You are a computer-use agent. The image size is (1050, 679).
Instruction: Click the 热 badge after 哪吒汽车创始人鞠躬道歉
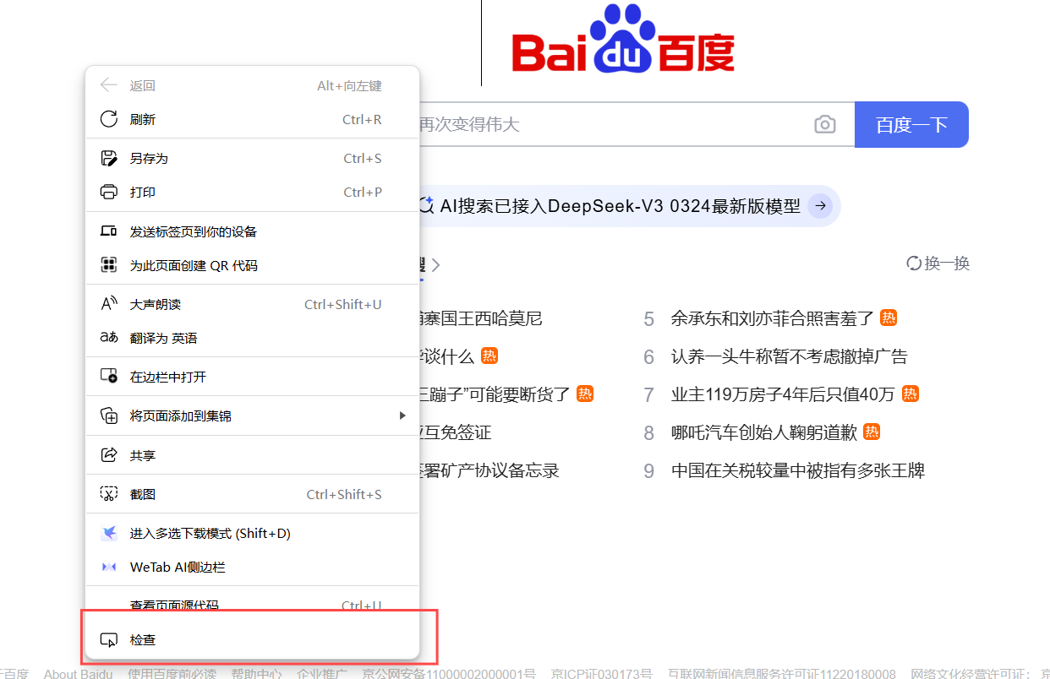click(x=872, y=432)
